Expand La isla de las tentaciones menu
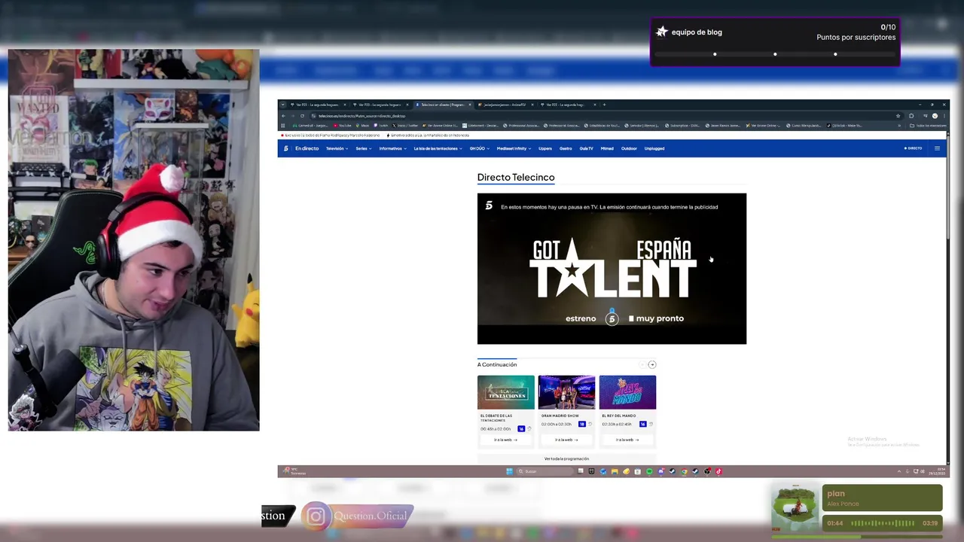 [x=438, y=148]
